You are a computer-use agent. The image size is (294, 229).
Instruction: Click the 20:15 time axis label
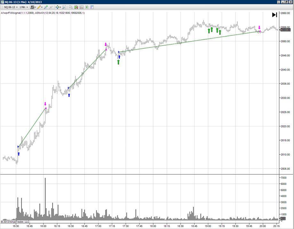(276, 226)
